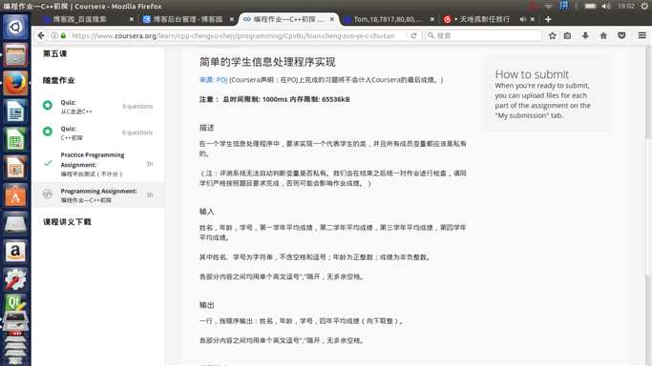652x366 pixels.
Task: Open LibreOffice Calc from the launcher
Action: (x=15, y=139)
